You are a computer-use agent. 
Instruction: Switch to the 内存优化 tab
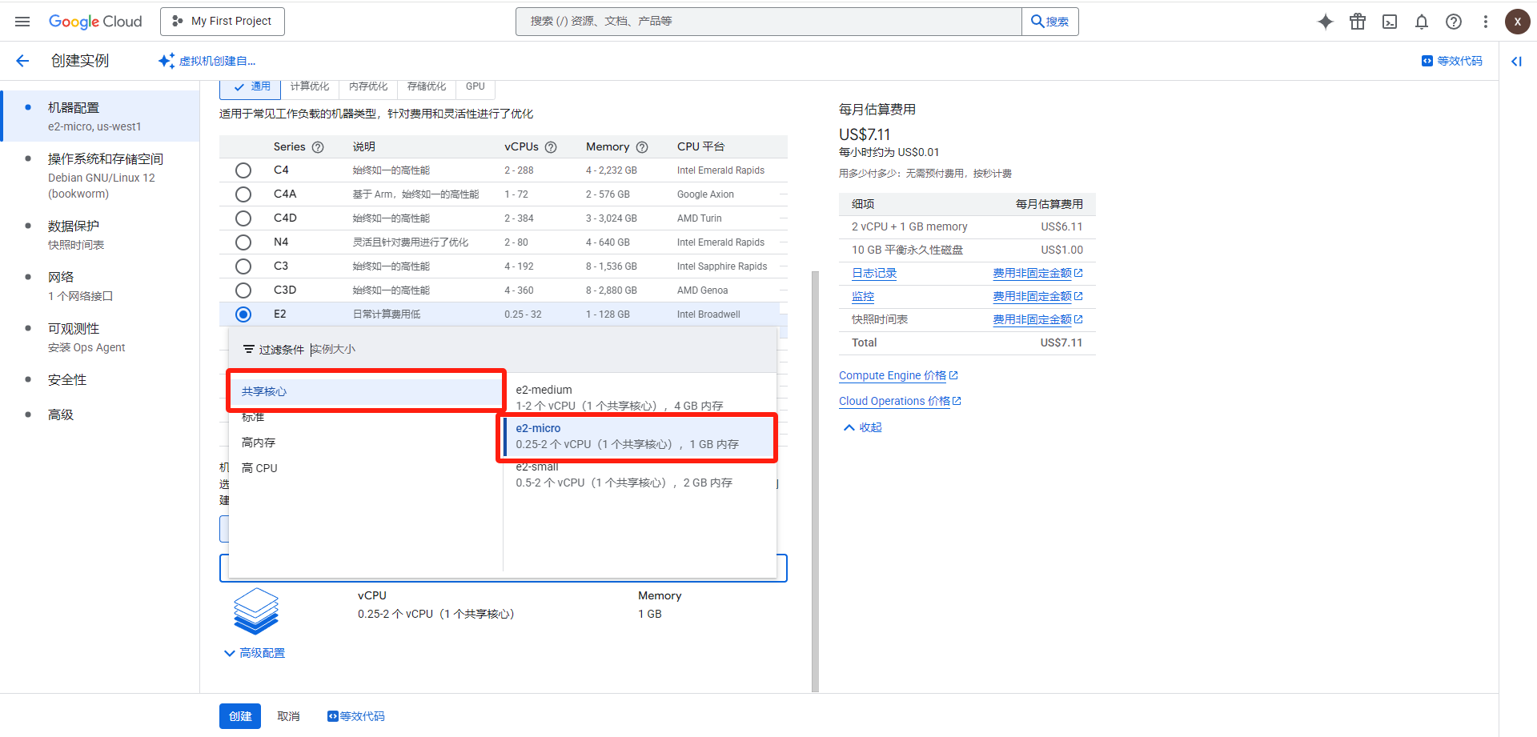(x=368, y=86)
